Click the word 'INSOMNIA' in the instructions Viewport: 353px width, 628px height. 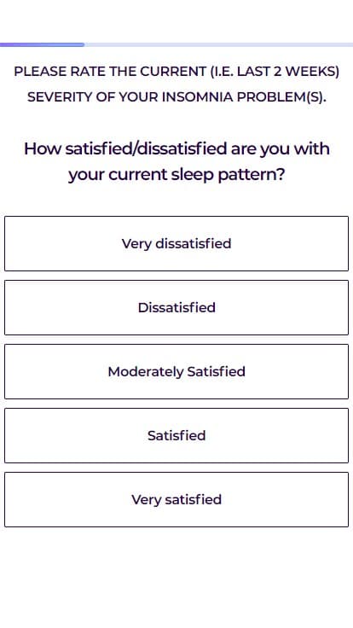coord(197,97)
